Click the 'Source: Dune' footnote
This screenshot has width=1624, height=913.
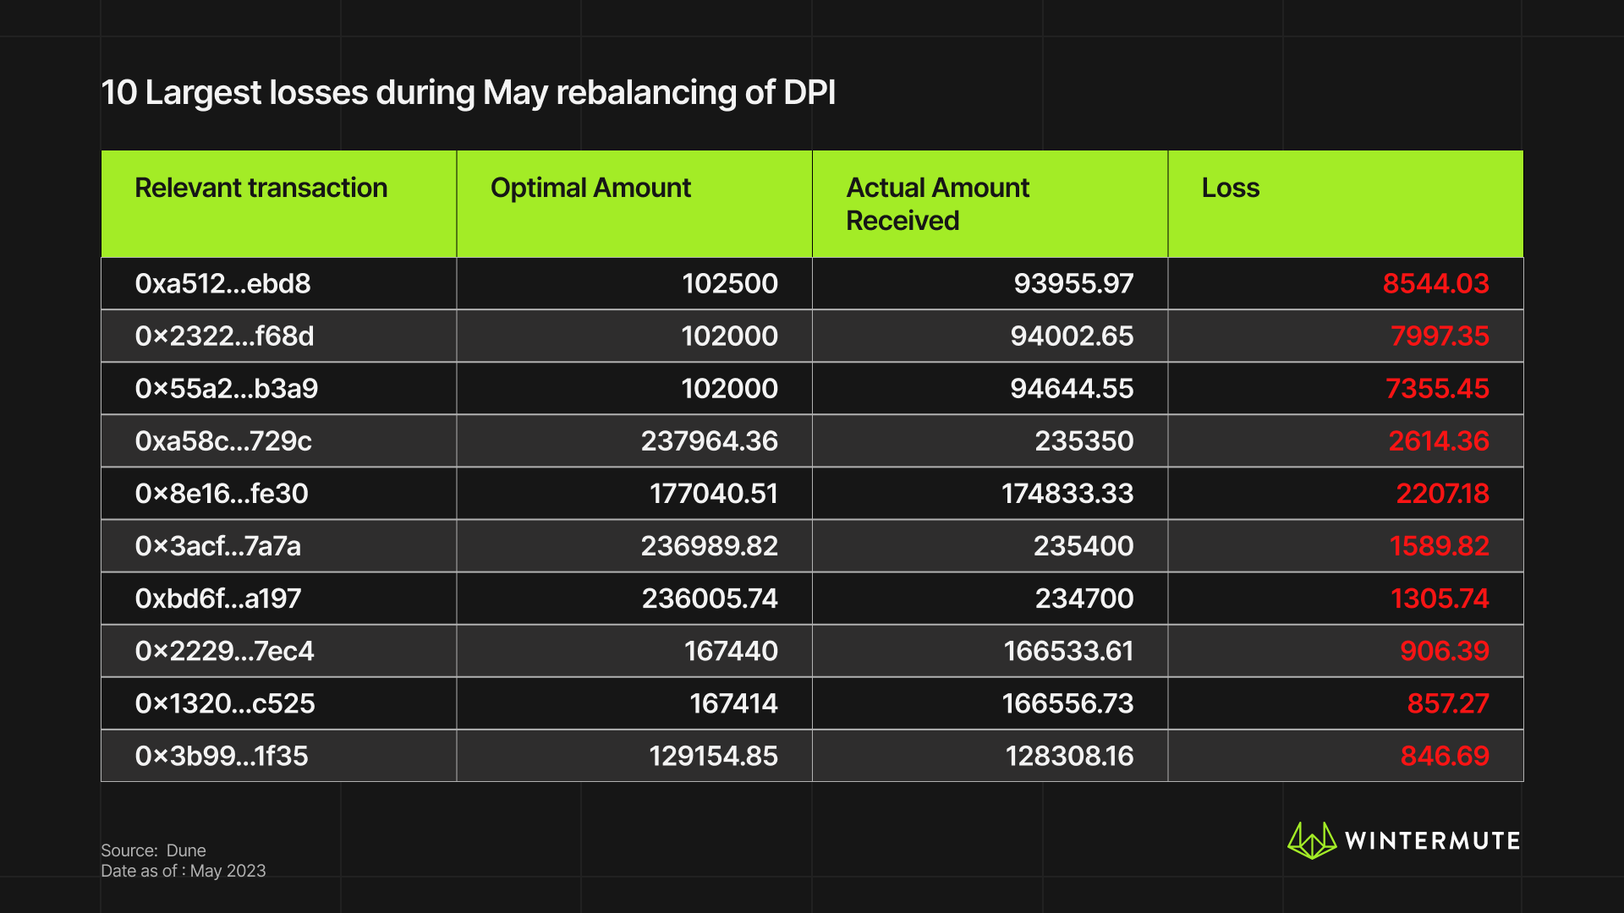[153, 850]
